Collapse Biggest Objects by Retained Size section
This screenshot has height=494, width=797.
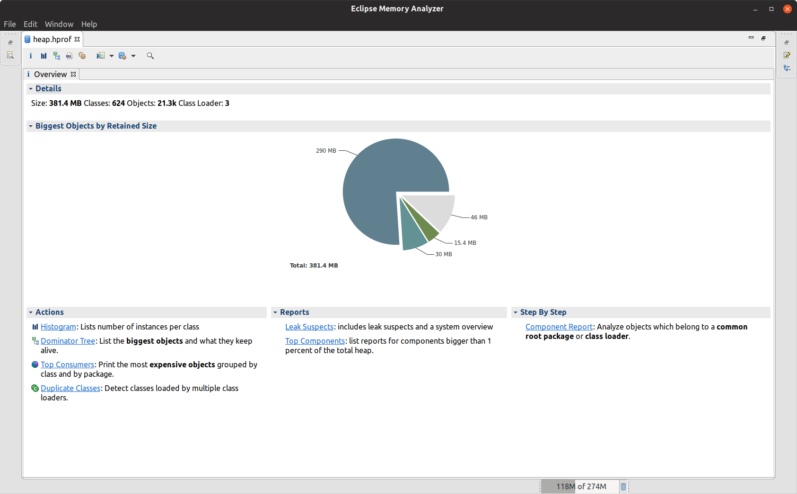coord(31,126)
